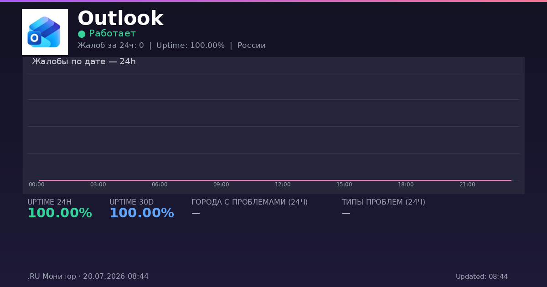Click Uptime: 100.00% in the header line

pos(191,46)
